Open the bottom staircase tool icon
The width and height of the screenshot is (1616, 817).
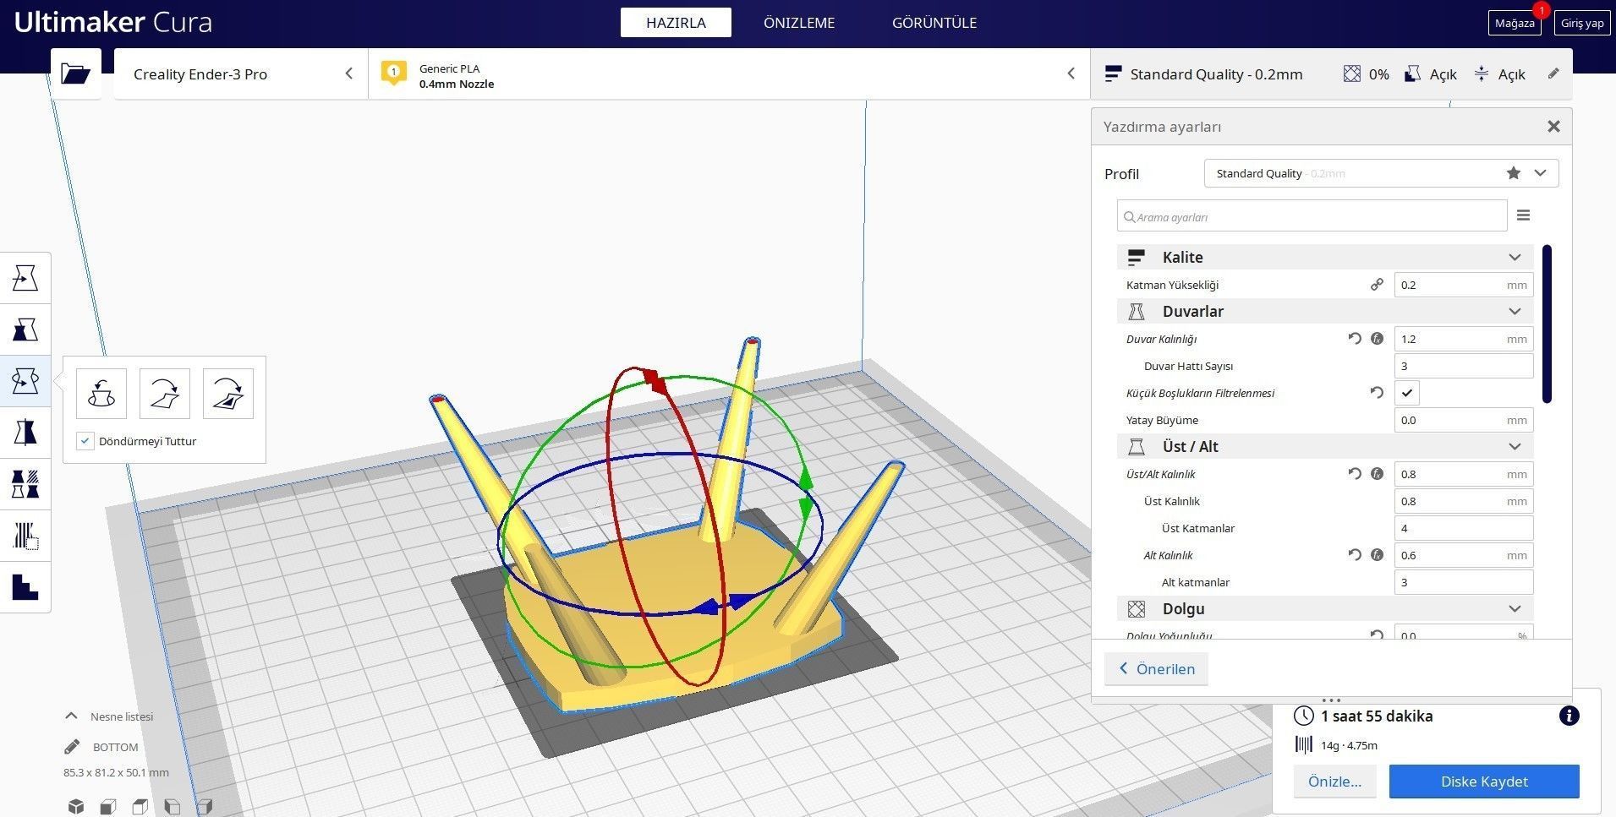pyautogui.click(x=25, y=586)
